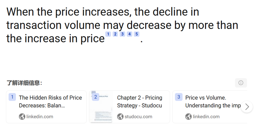The height and width of the screenshot is (126, 254).
Task: Click the number 2 badge on Studocu card
Action: (x=96, y=97)
